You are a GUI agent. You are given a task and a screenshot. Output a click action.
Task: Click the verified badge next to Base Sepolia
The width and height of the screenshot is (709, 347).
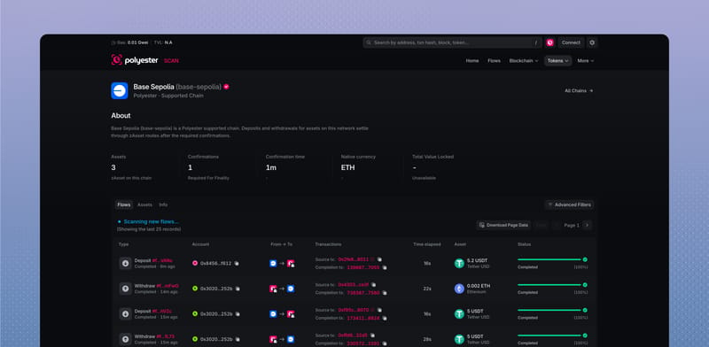(226, 87)
